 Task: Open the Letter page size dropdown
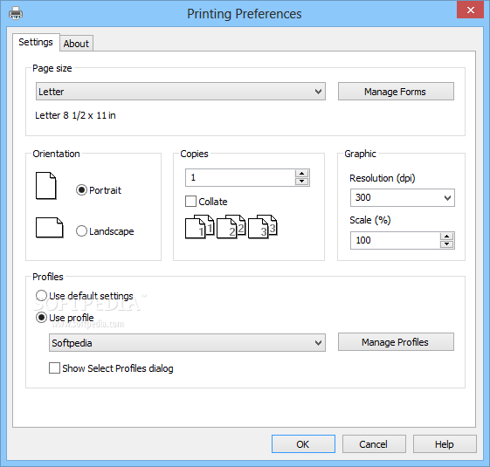pos(181,92)
